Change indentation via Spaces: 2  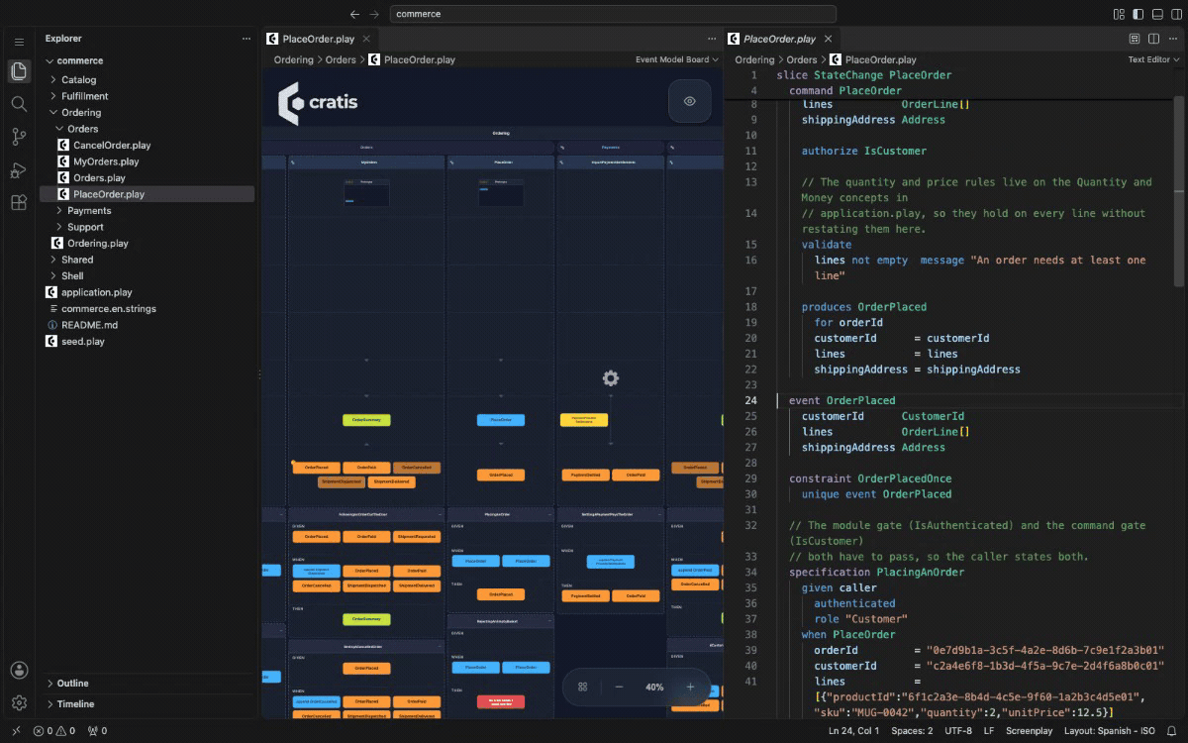[x=910, y=731]
